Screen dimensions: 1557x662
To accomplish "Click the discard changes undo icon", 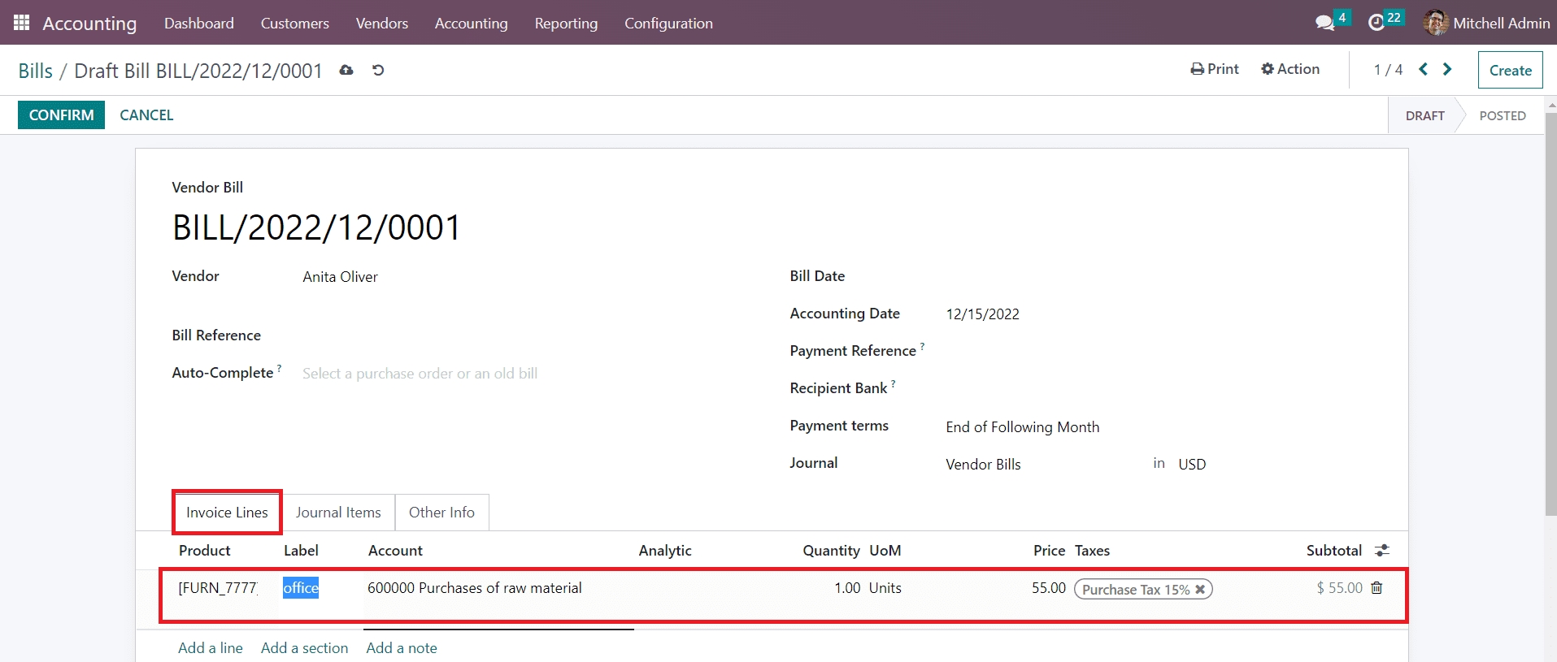I will tap(378, 71).
